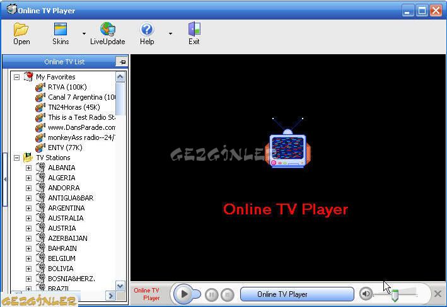Select monkeyAss radio favorite
447x307 pixels.
(x=81, y=137)
